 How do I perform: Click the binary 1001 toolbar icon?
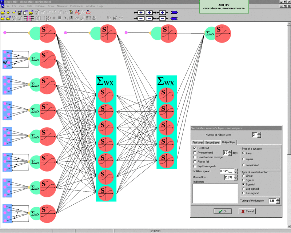click(x=88, y=18)
